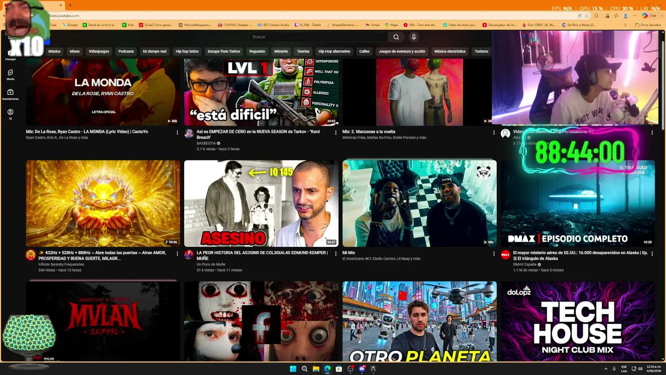Image resolution: width=666 pixels, height=375 pixels.
Task: Filter feed by Mixes chip
Action: [74, 52]
